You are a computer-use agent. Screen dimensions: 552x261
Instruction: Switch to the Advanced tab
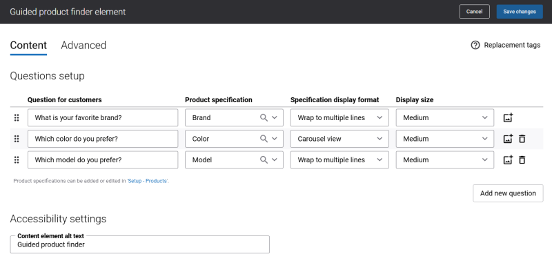click(83, 46)
